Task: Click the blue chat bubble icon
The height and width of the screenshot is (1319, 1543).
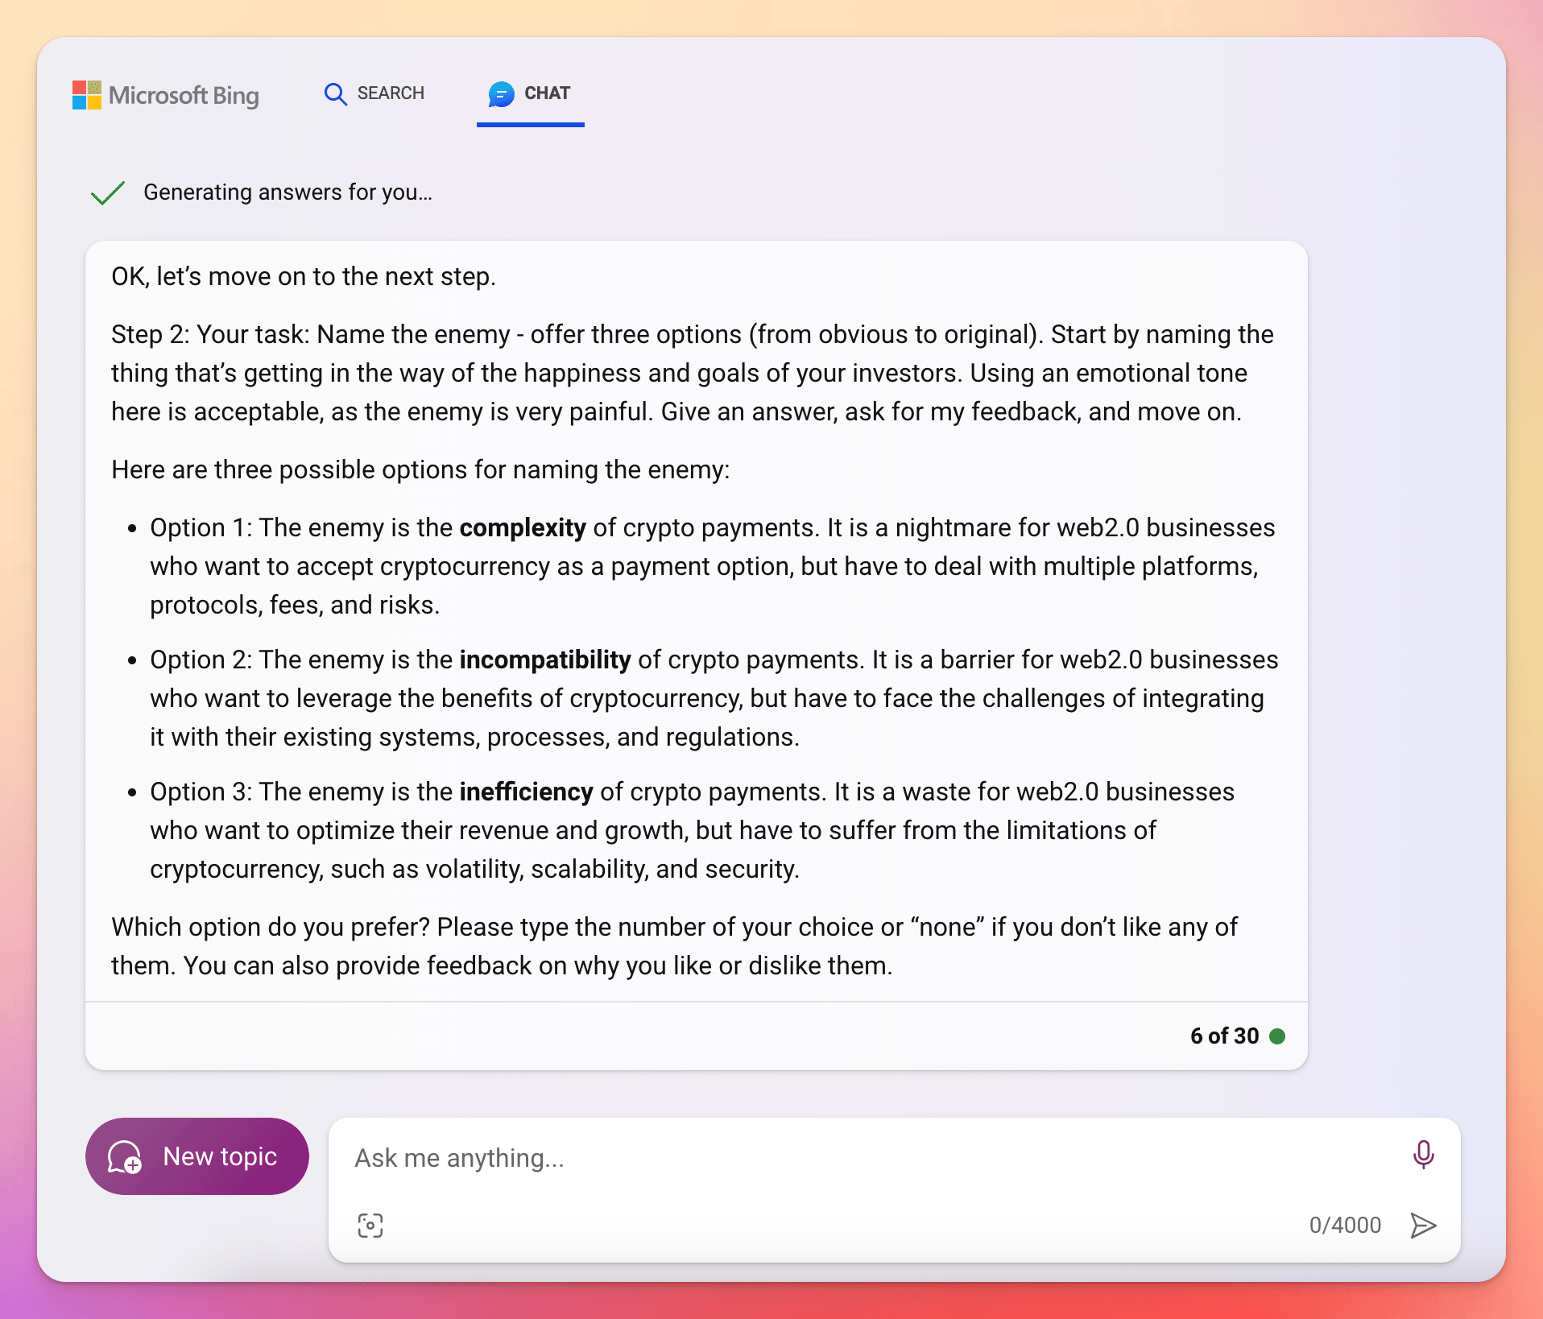Action: point(501,94)
